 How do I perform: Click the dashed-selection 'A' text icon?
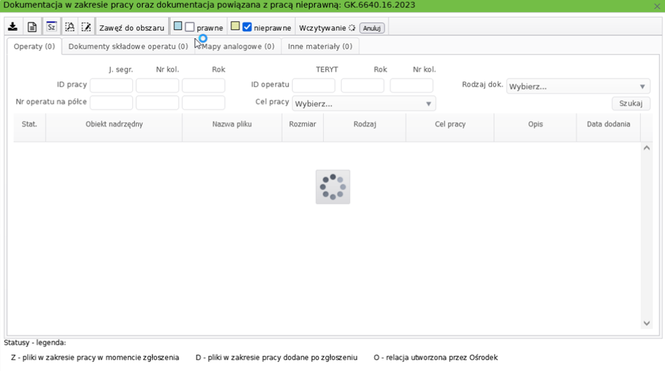[70, 27]
